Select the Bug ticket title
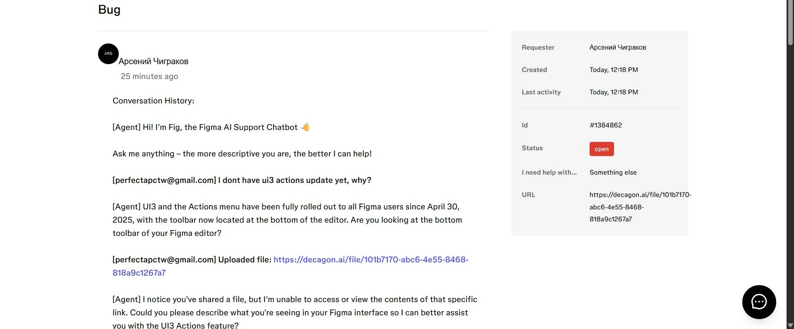This screenshot has height=329, width=794. [109, 10]
